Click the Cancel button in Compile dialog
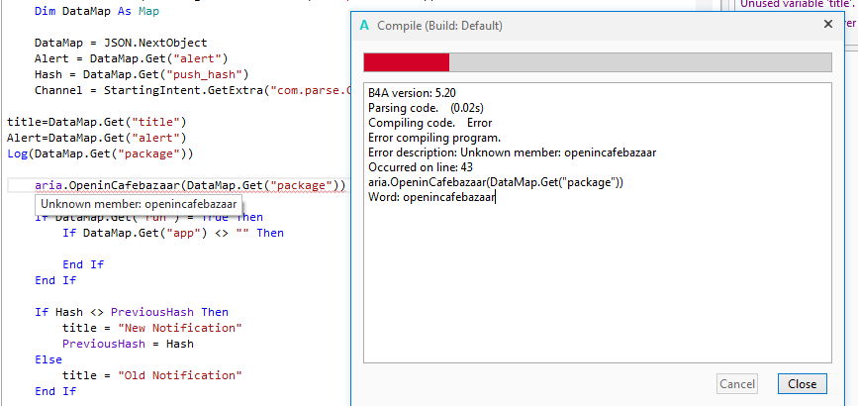Viewport: 858px width, 406px height. (737, 384)
